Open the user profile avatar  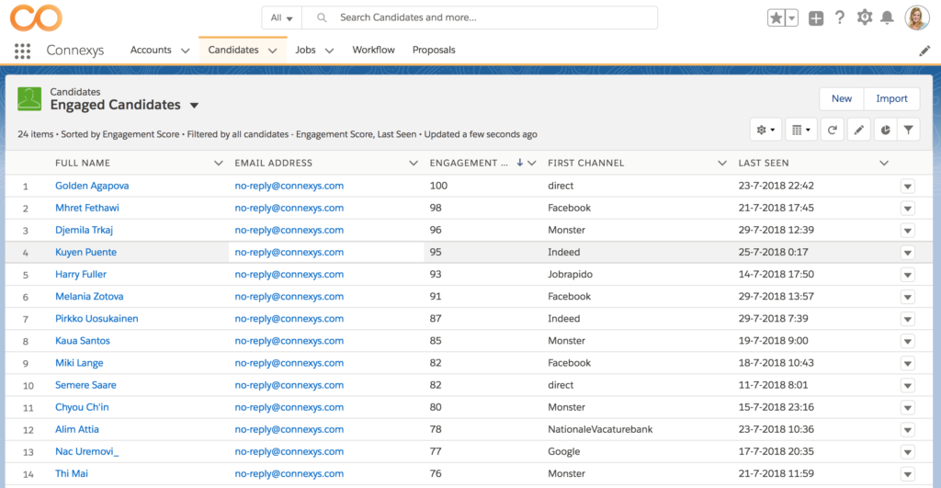917,18
